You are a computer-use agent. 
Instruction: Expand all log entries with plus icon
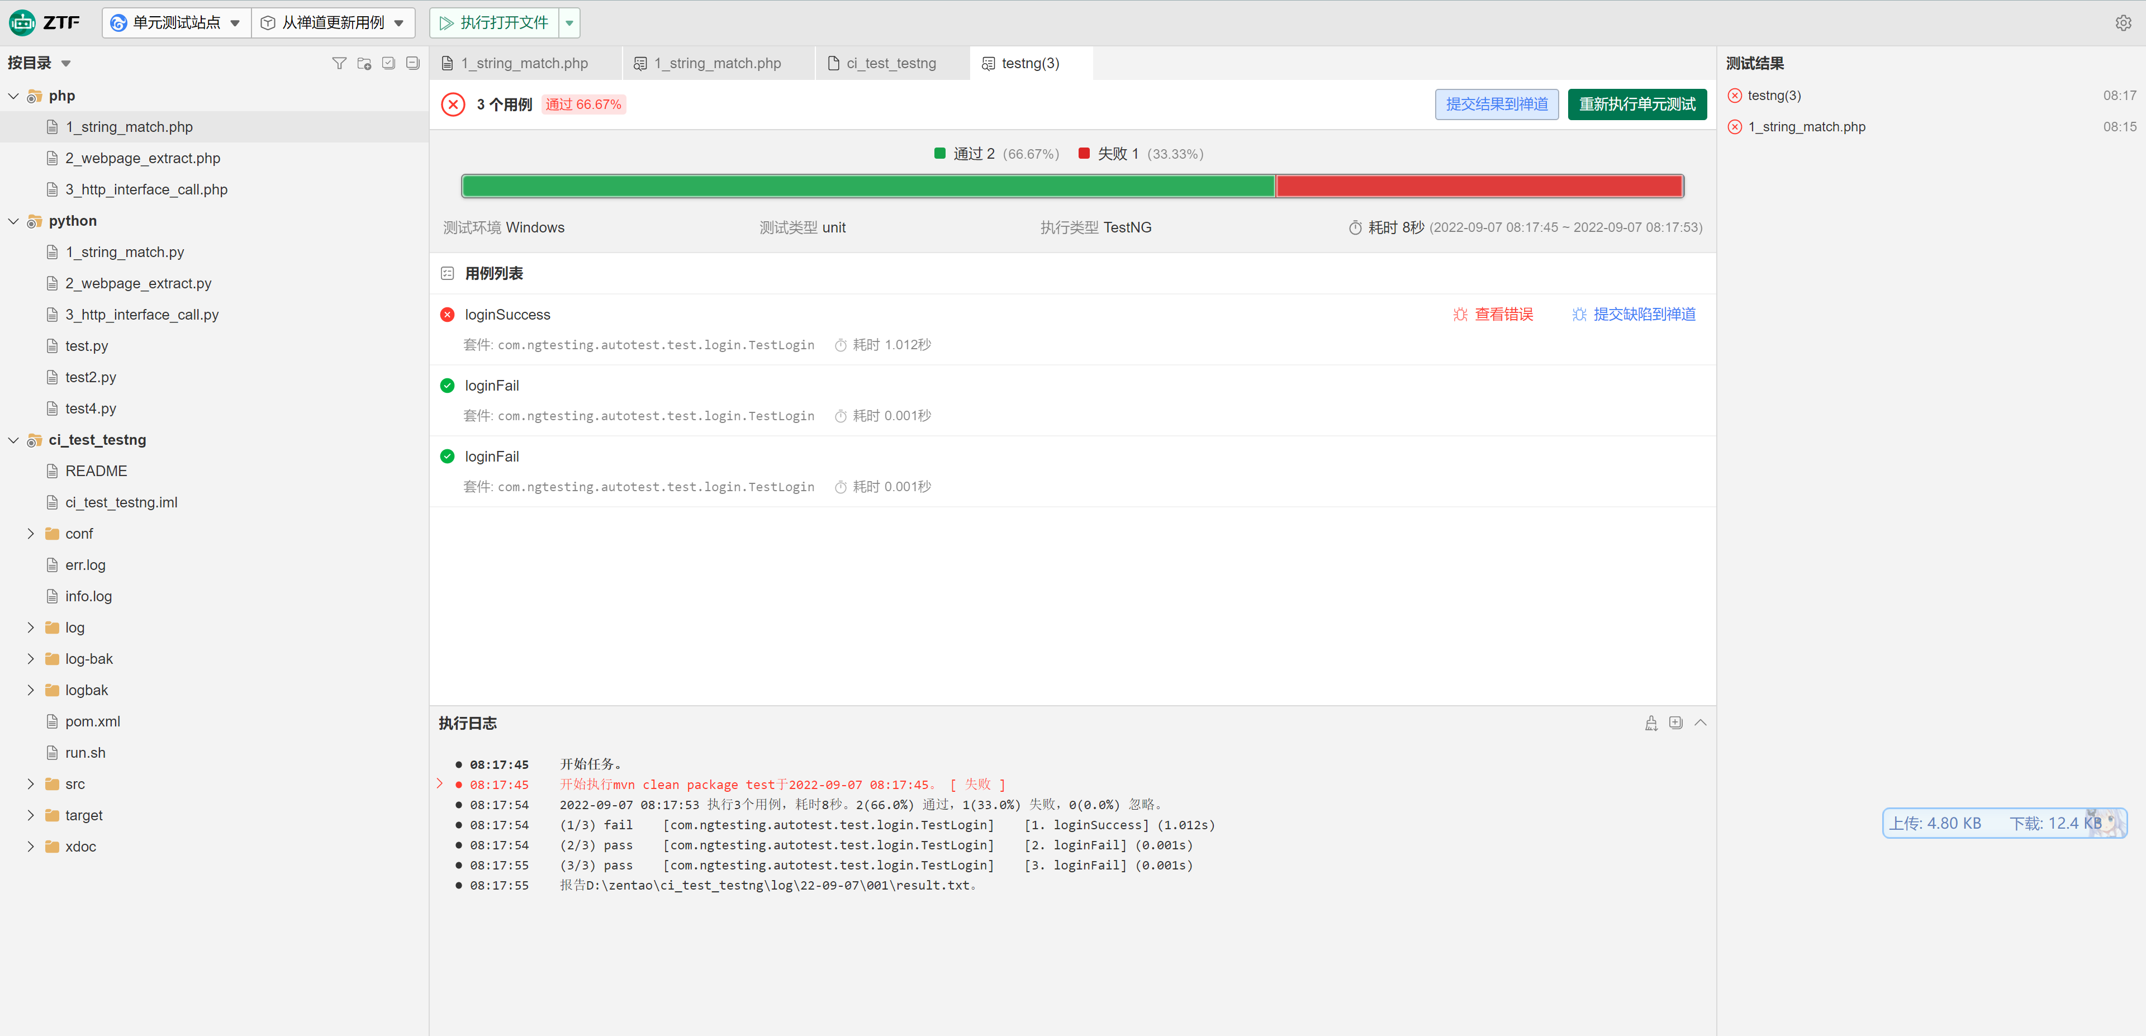point(1675,723)
